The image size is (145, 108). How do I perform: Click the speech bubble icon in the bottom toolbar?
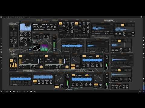(x=11, y=91)
